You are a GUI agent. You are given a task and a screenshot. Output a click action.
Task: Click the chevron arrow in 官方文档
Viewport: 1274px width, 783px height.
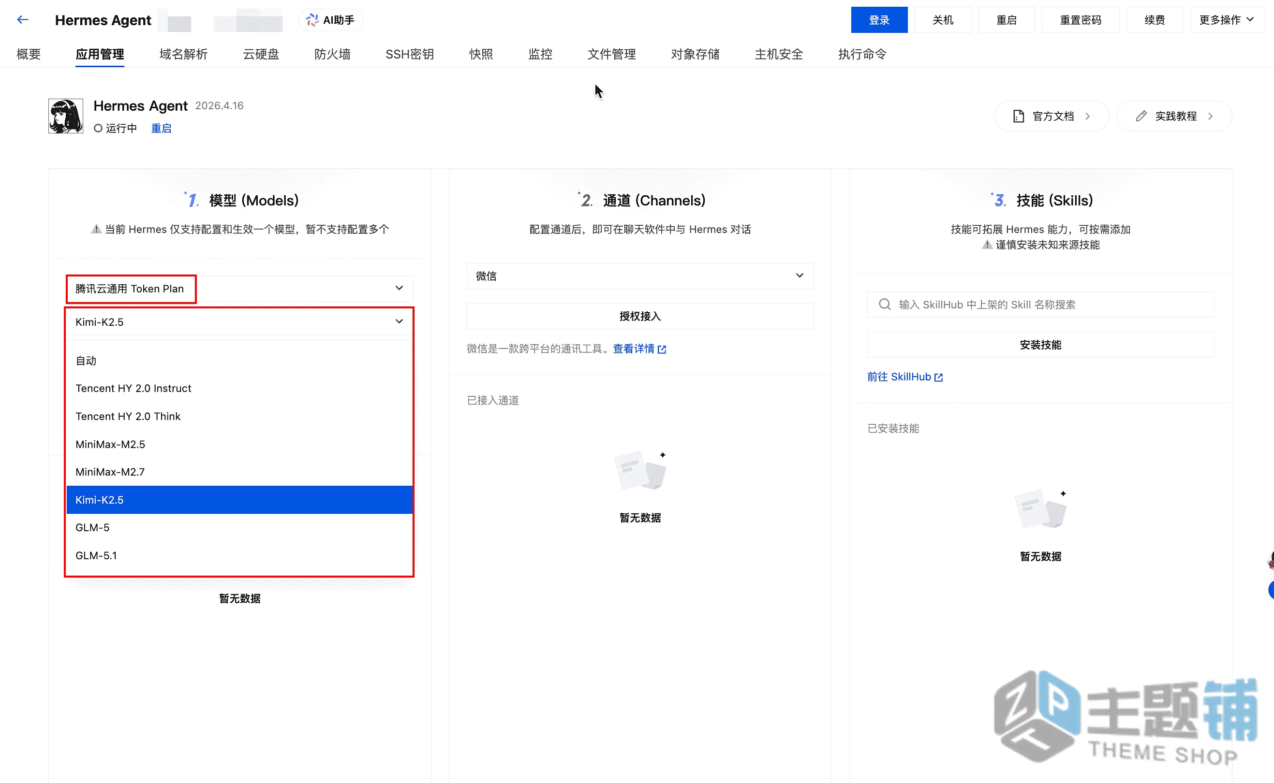tap(1087, 116)
